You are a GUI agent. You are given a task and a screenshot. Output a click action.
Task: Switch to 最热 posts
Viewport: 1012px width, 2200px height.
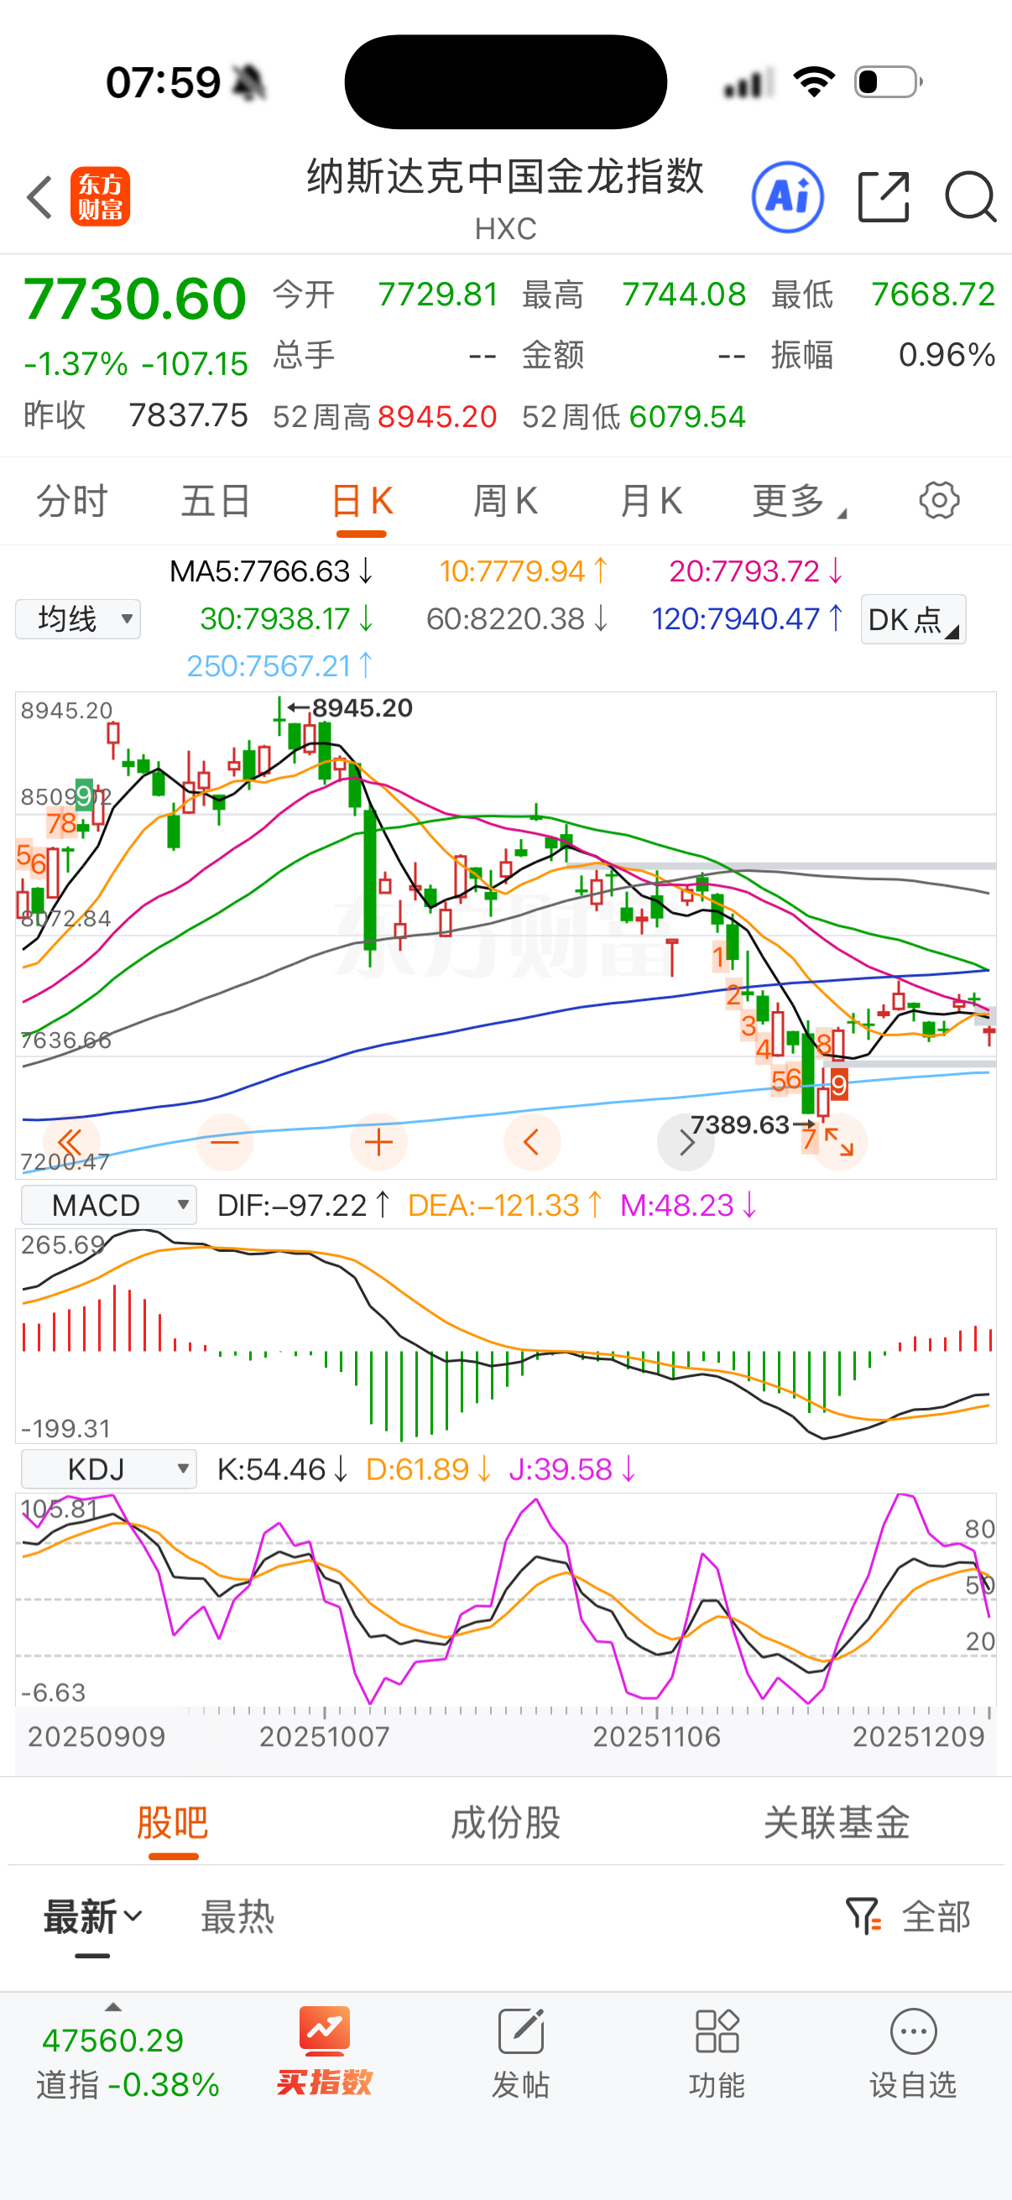click(x=237, y=1917)
